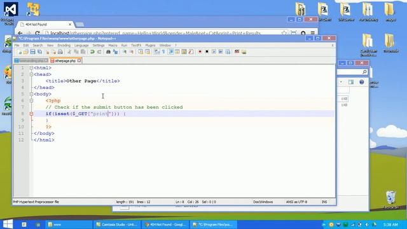Bookmark the page with the star icon
The image size is (407, 229).
coord(284,33)
